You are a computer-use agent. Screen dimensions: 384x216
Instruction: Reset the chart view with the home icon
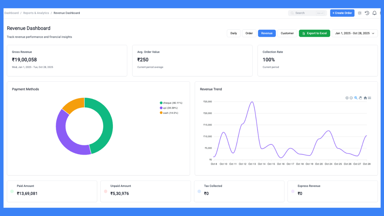pyautogui.click(x=365, y=98)
